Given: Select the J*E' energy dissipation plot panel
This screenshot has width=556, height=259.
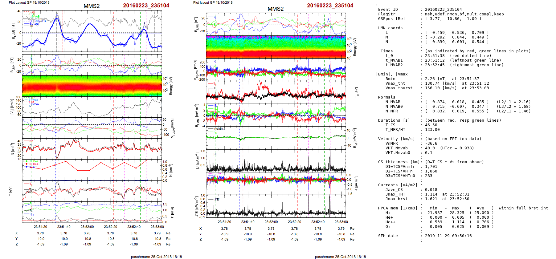Looking at the screenshot, I should (276, 206).
